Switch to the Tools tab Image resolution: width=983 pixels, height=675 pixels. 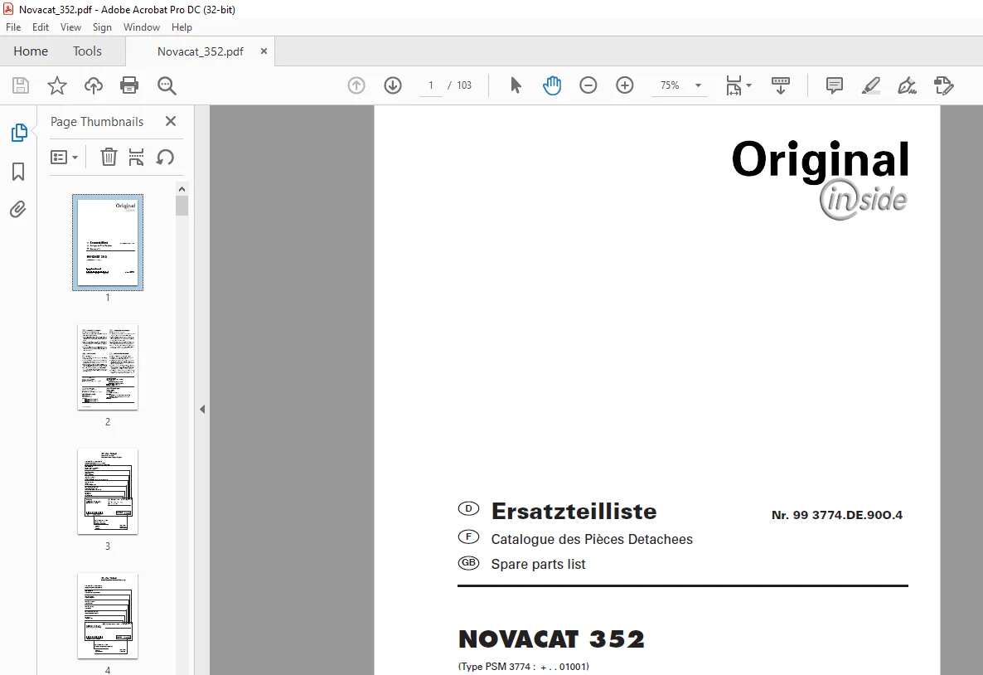(87, 51)
